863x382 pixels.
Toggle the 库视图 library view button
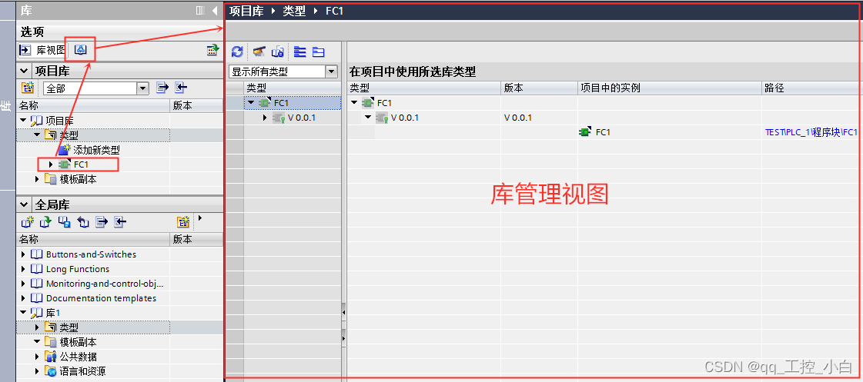tap(42, 51)
